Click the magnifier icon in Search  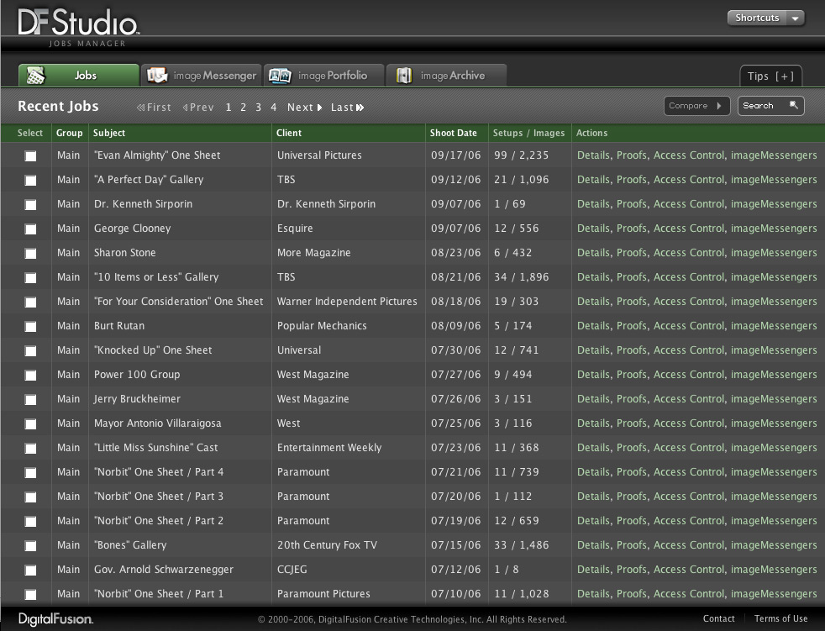click(x=793, y=106)
